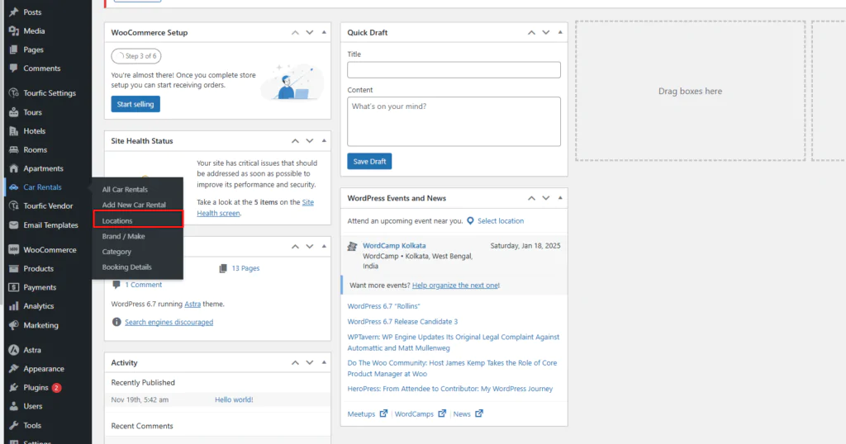Move WordPress Events and News box up
Viewport: 846px width, 444px height.
(531, 198)
